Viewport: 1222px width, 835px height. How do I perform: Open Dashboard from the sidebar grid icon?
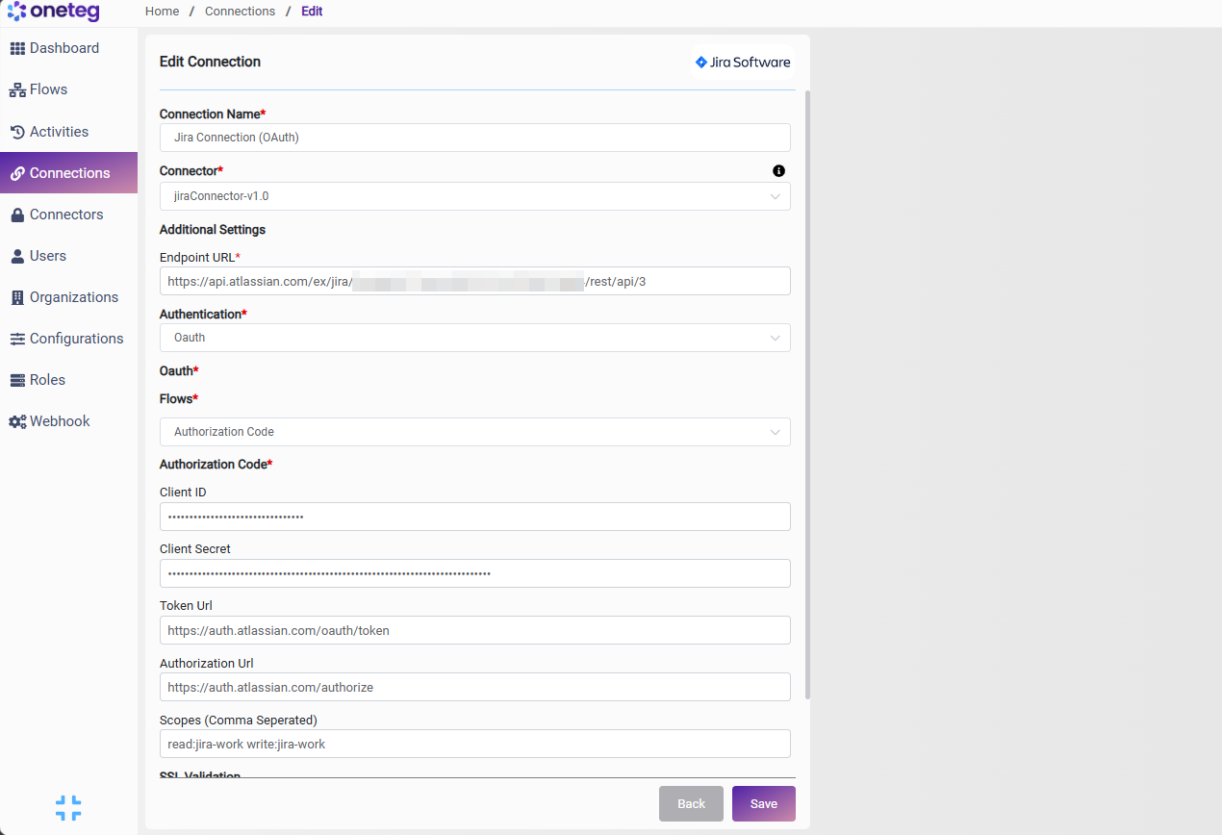tap(17, 49)
